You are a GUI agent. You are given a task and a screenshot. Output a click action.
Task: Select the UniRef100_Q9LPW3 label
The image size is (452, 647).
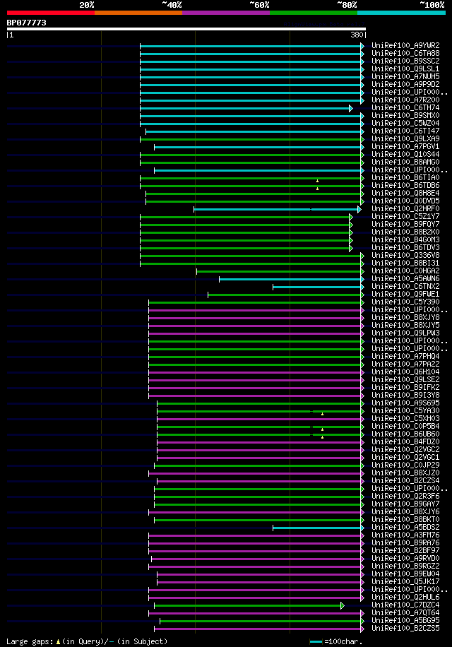click(x=405, y=333)
